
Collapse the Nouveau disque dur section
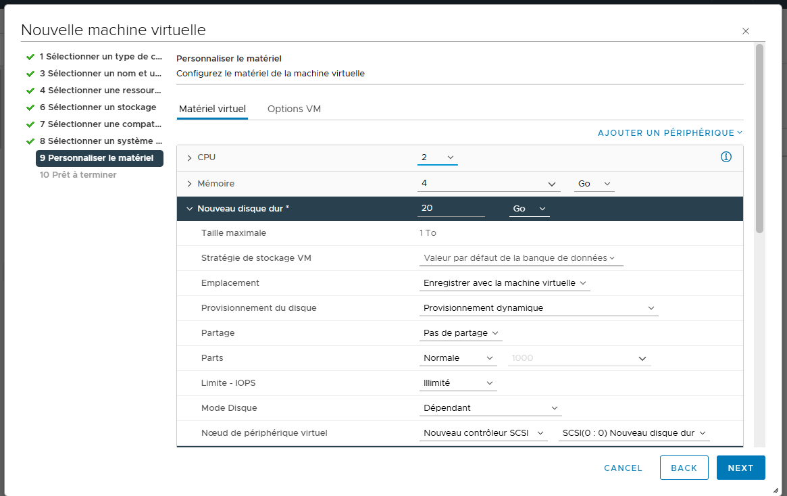click(189, 209)
